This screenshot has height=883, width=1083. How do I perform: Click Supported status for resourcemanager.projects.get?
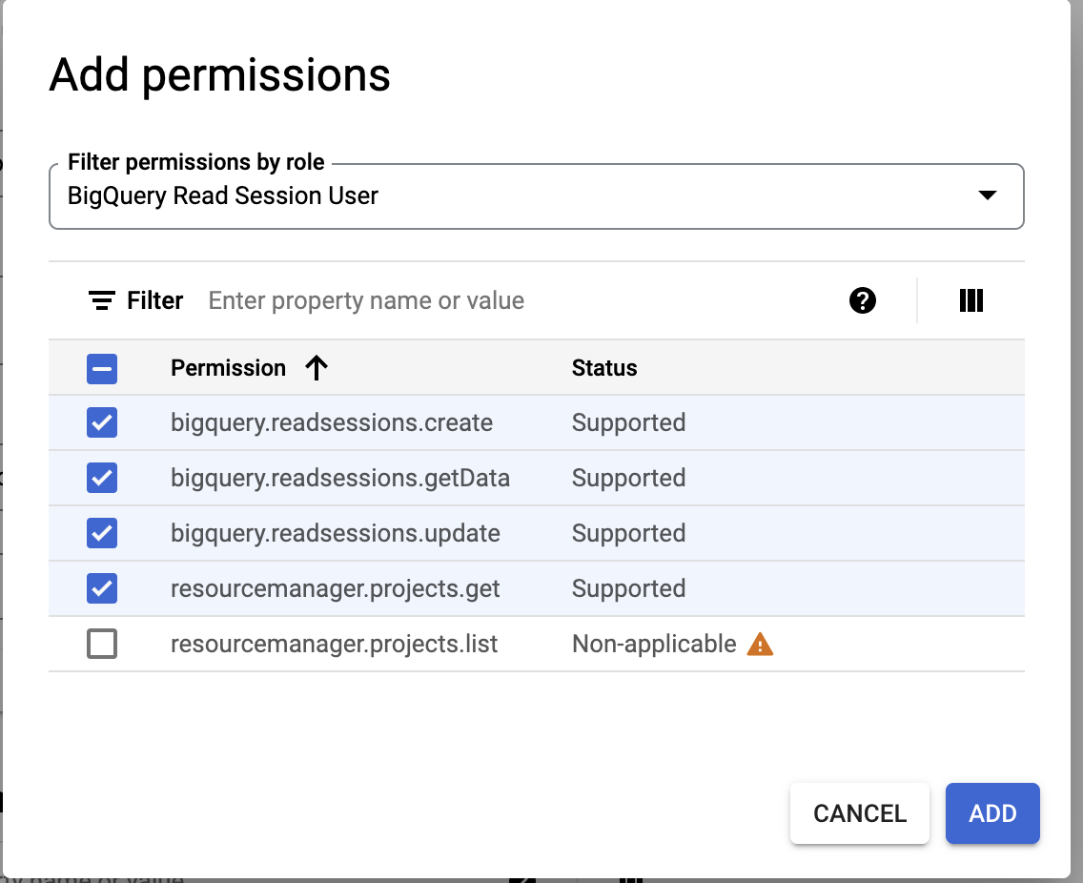point(628,588)
